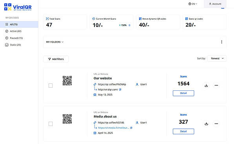Click the Static qr codes icon

[x=187, y=19]
